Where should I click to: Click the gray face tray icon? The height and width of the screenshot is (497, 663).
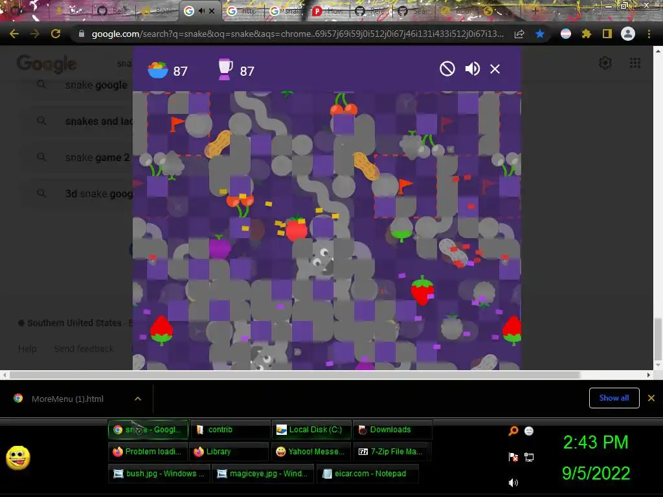coord(528,430)
